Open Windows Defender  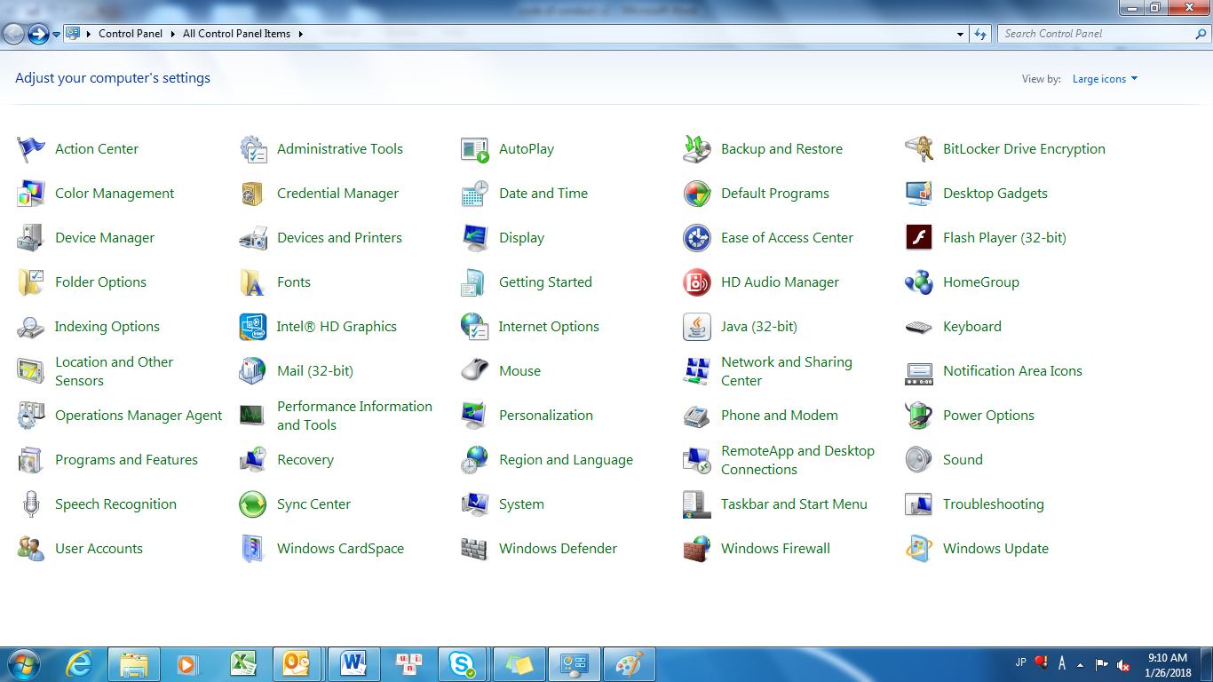point(558,548)
